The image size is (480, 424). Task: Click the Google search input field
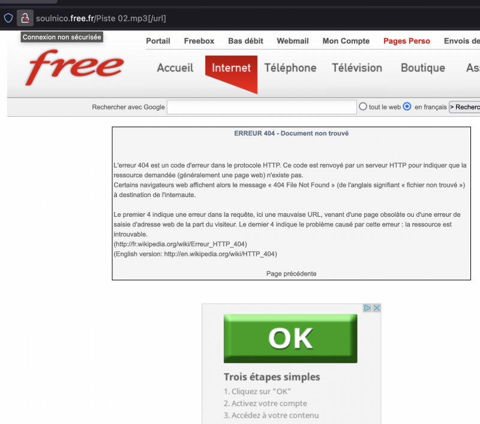[x=262, y=107]
